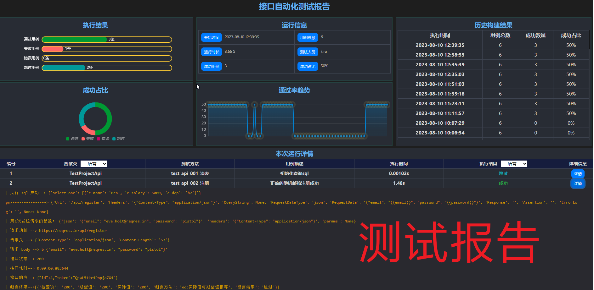Image resolution: width=594 pixels, height=290 pixels.
Task: Toggle the 跳过 legend item
Action: 119,139
